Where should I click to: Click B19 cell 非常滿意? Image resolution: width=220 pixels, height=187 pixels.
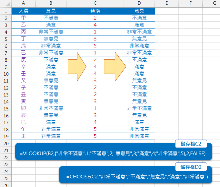click(51, 136)
